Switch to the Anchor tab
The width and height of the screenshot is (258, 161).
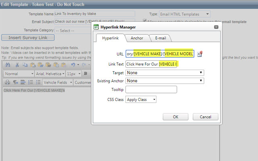[137, 38]
